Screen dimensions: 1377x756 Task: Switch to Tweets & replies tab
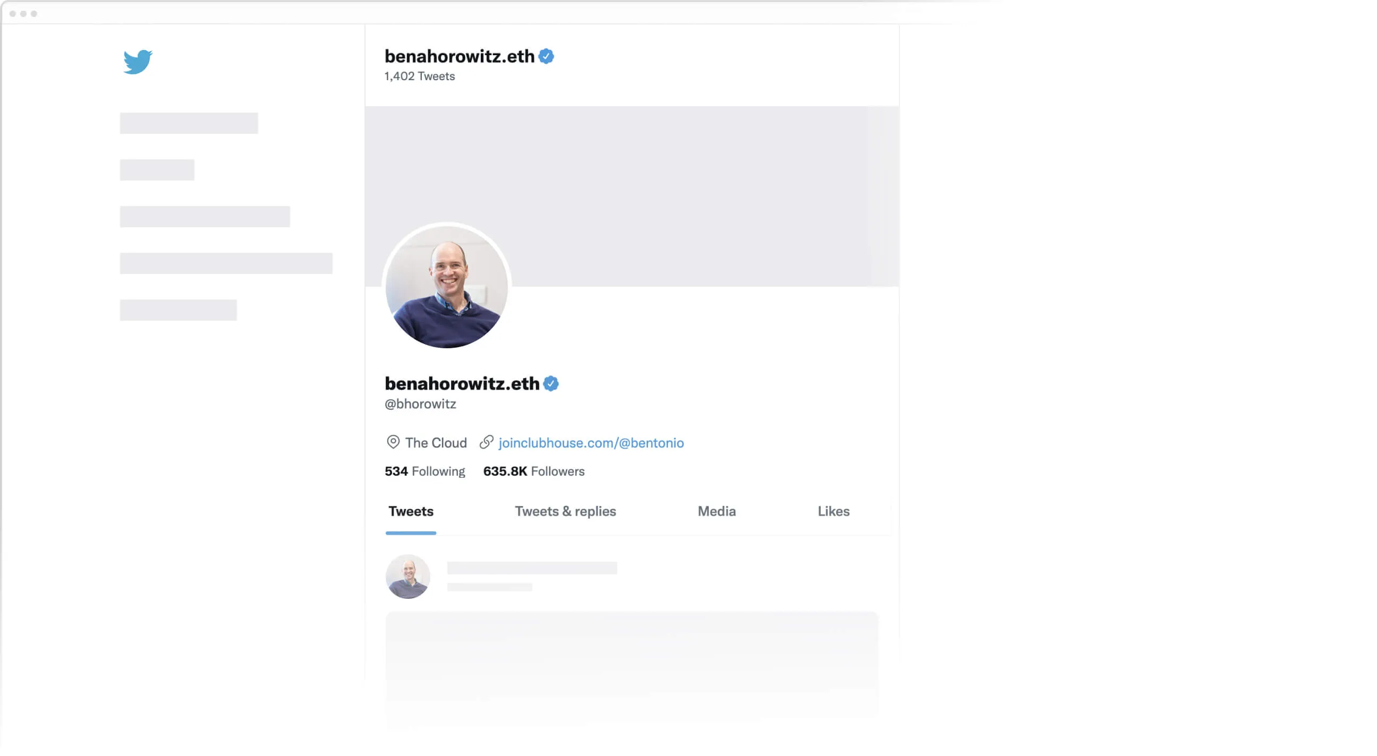(566, 512)
